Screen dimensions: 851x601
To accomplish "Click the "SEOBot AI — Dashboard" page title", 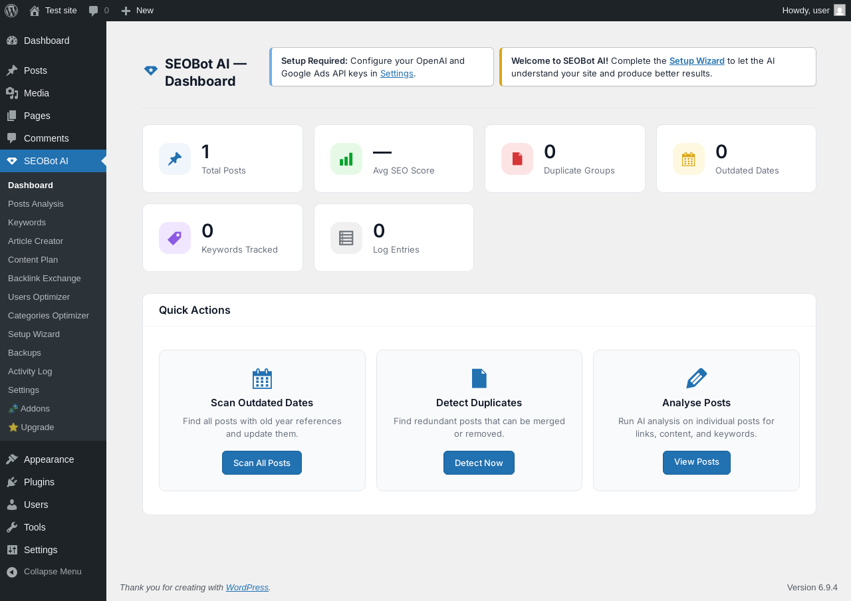I will point(205,72).
